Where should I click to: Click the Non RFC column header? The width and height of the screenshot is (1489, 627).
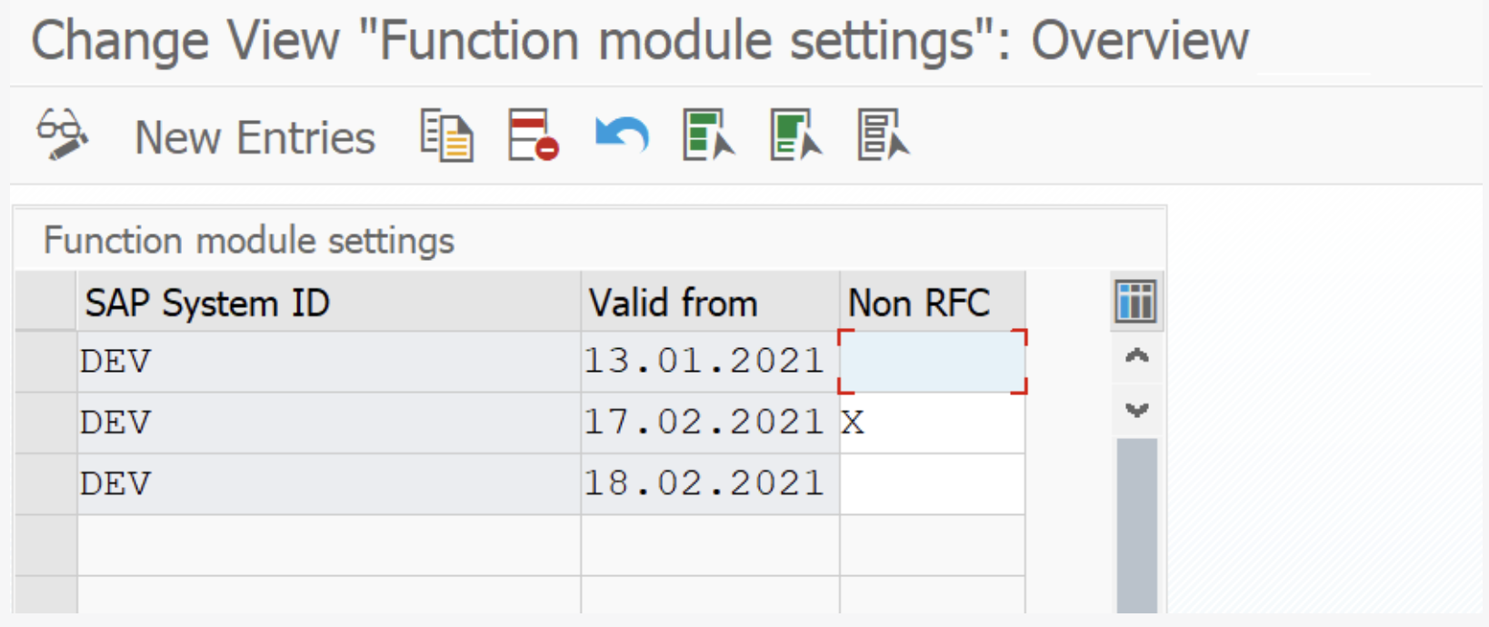coord(932,303)
